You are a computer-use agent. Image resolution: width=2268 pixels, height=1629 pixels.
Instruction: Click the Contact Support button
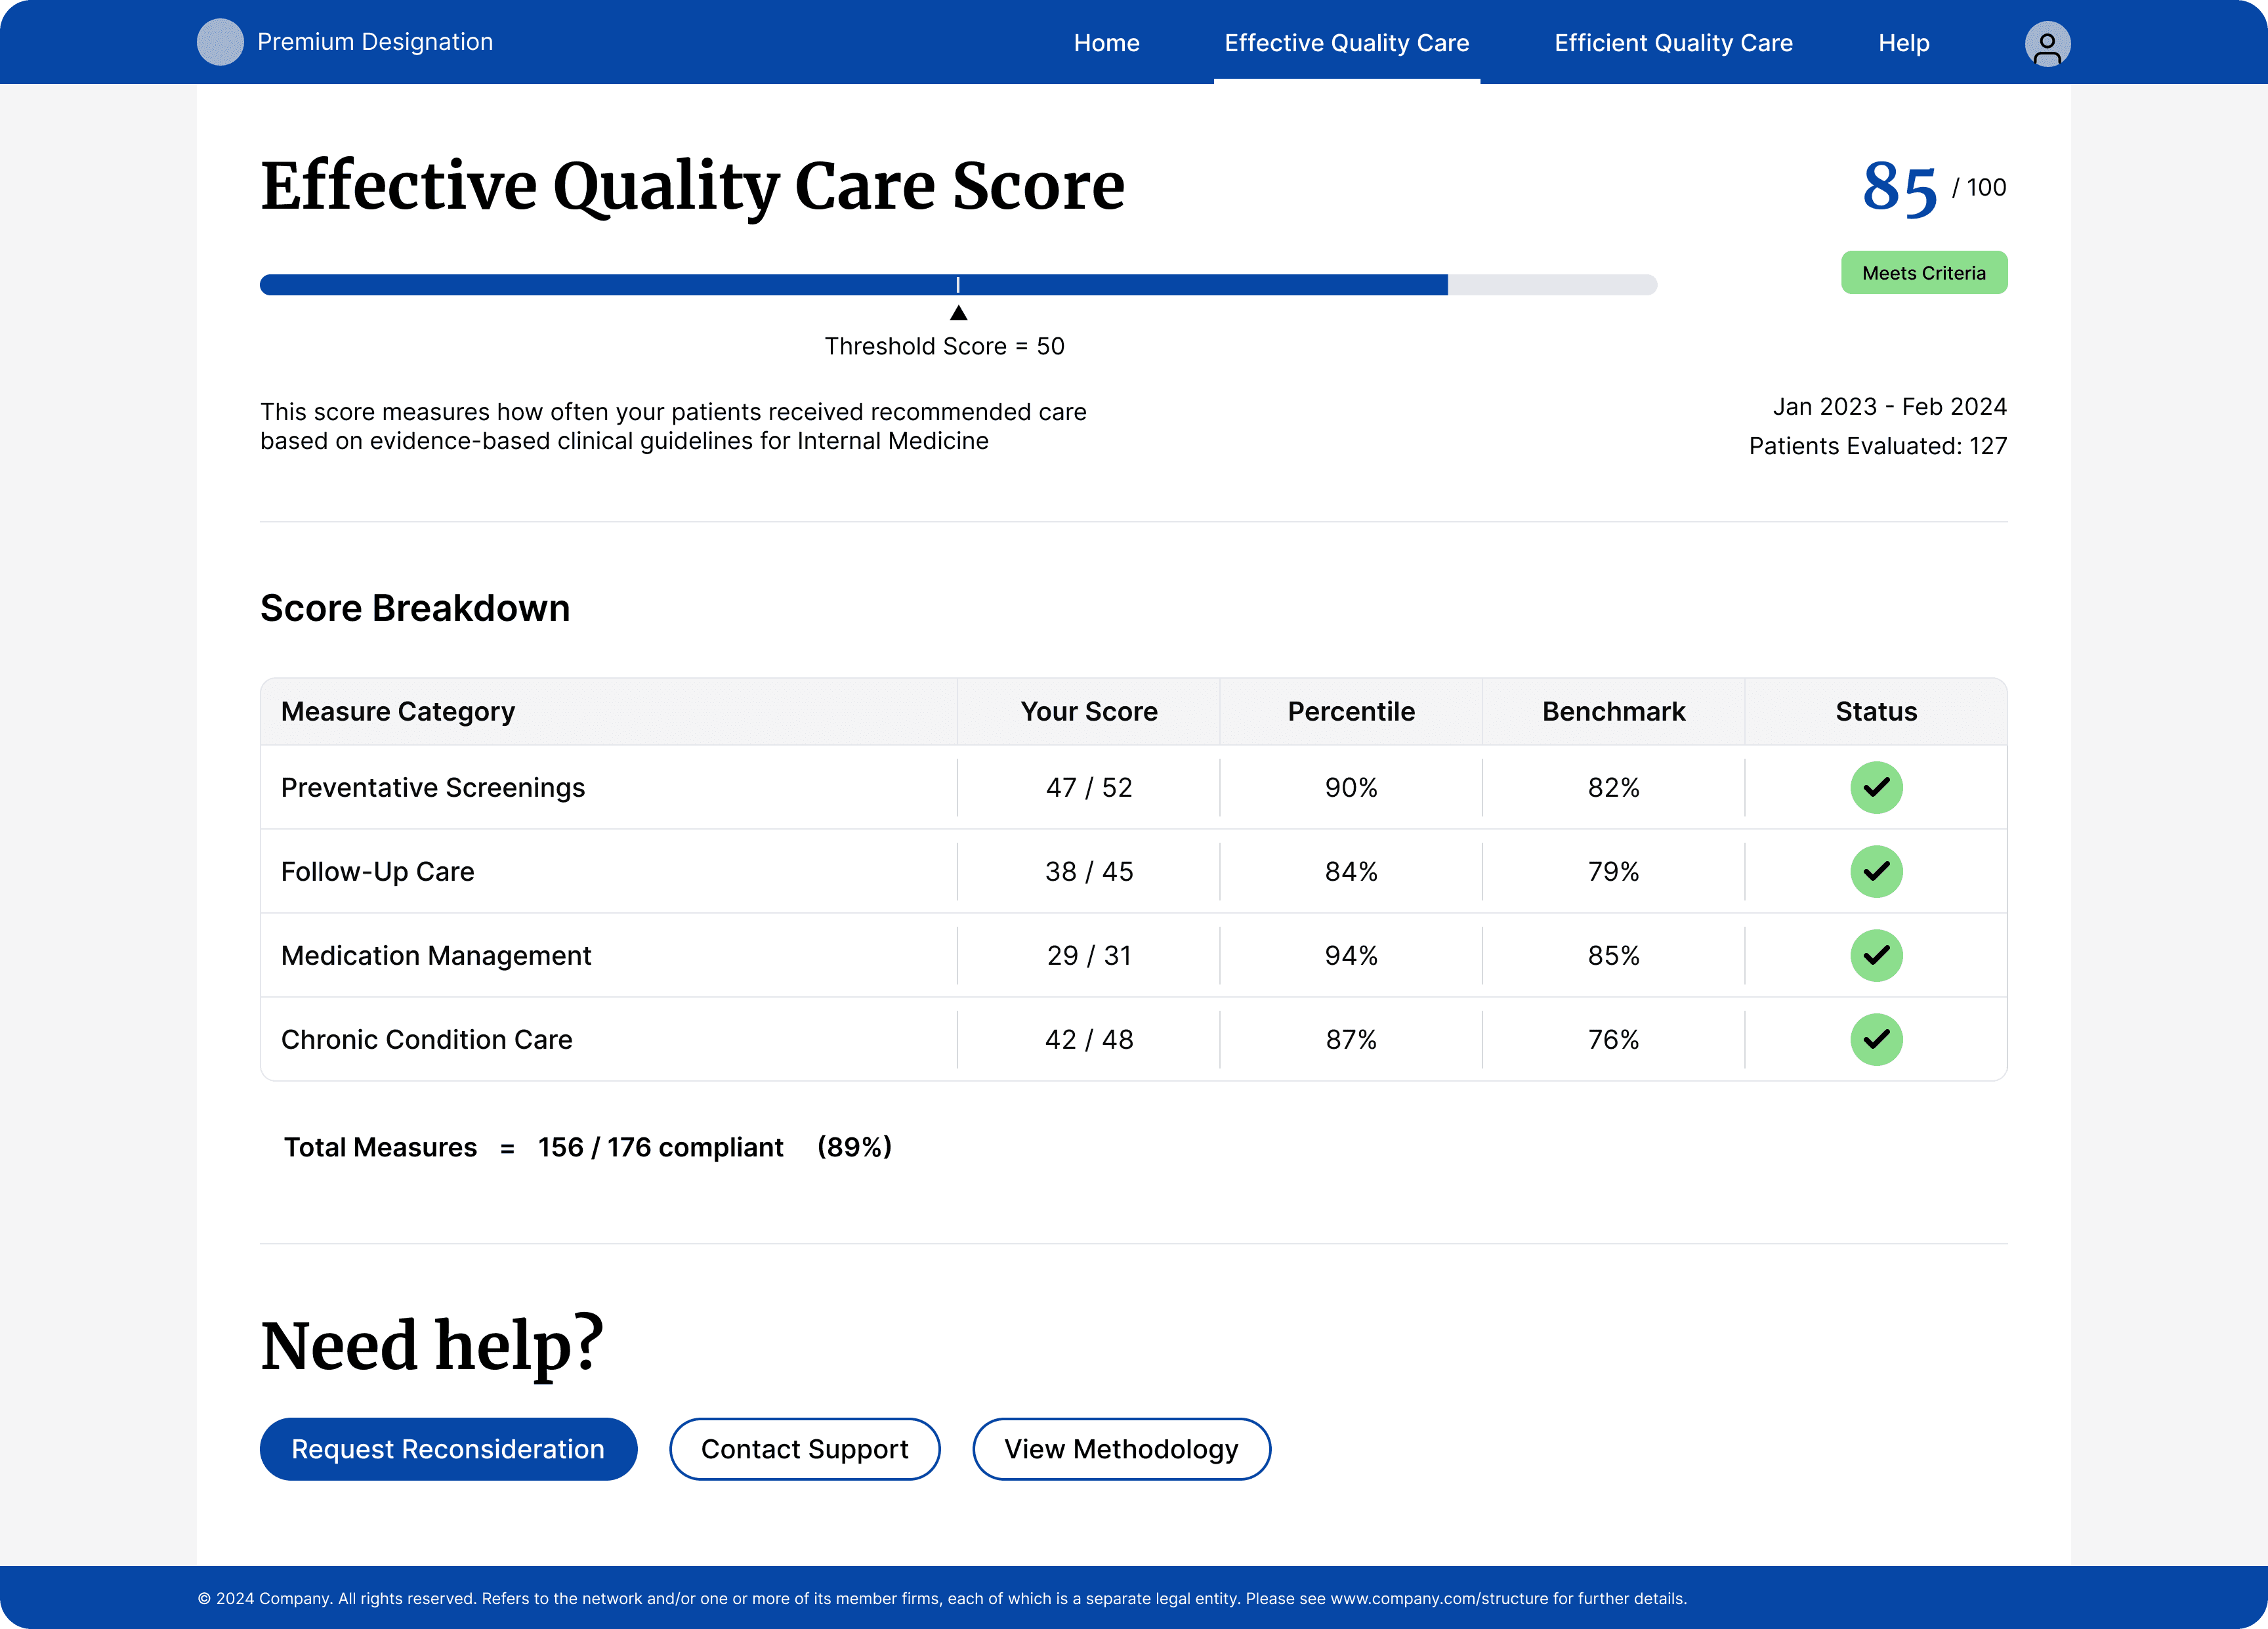tap(804, 1449)
